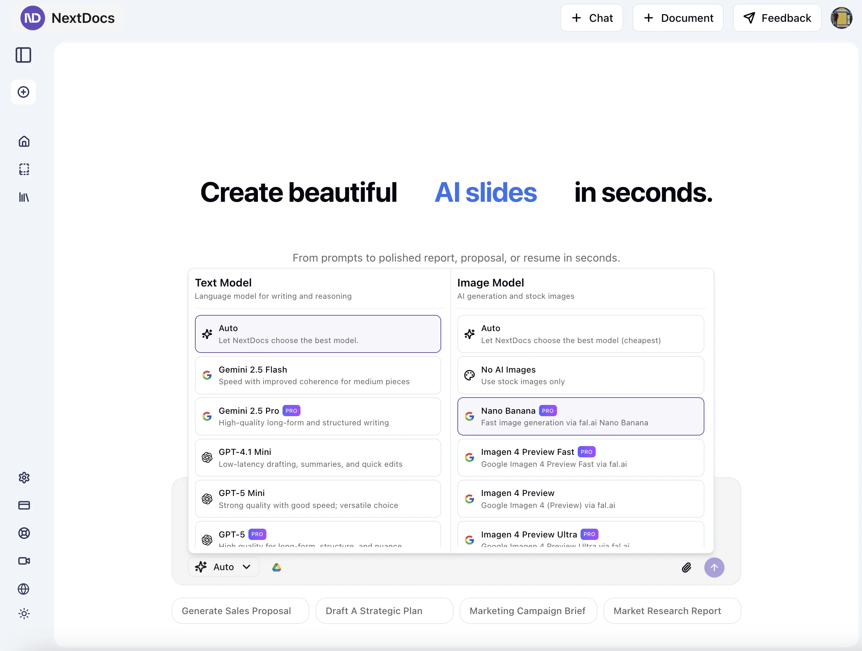Screen dimensions: 862x651
Task: Select No AI Images option
Action: [x=580, y=375]
